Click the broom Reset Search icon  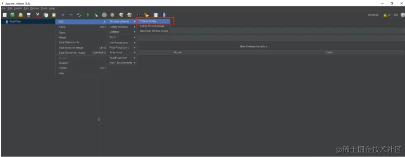coord(146,15)
